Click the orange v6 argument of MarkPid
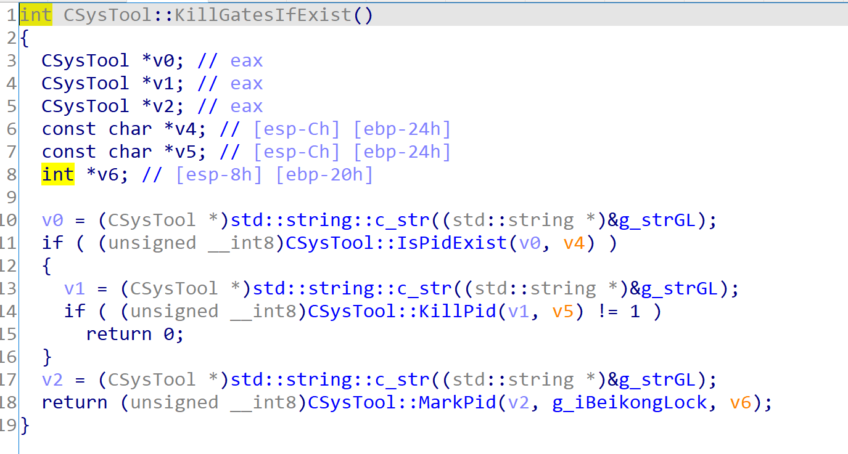The height and width of the screenshot is (454, 848). coord(741,402)
